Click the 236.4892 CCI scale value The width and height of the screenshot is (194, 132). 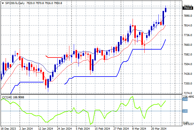click(x=188, y=97)
